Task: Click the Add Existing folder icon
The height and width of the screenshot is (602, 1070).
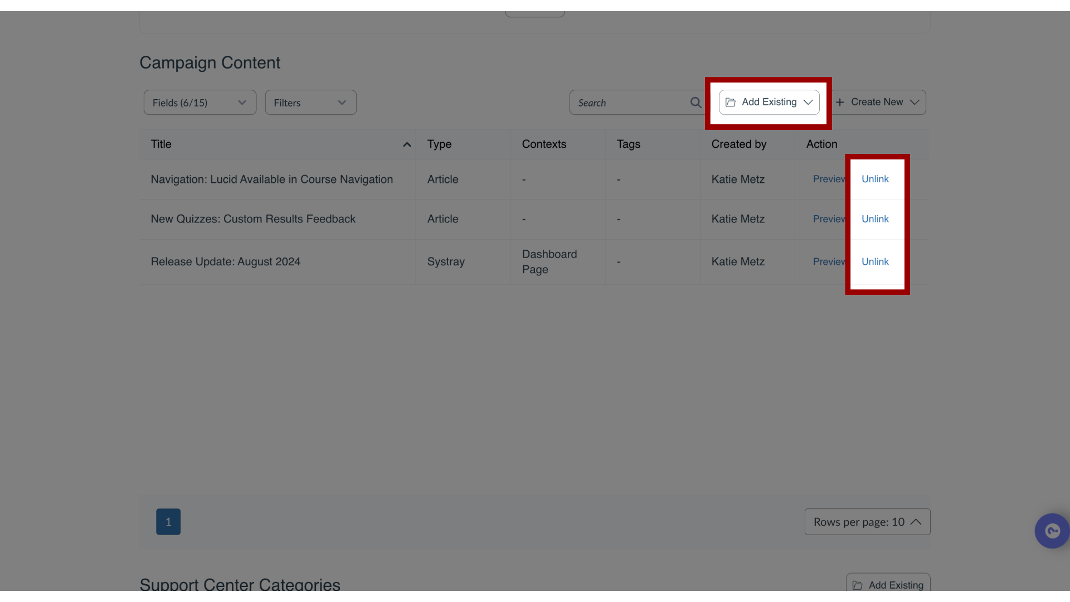Action: [729, 101]
